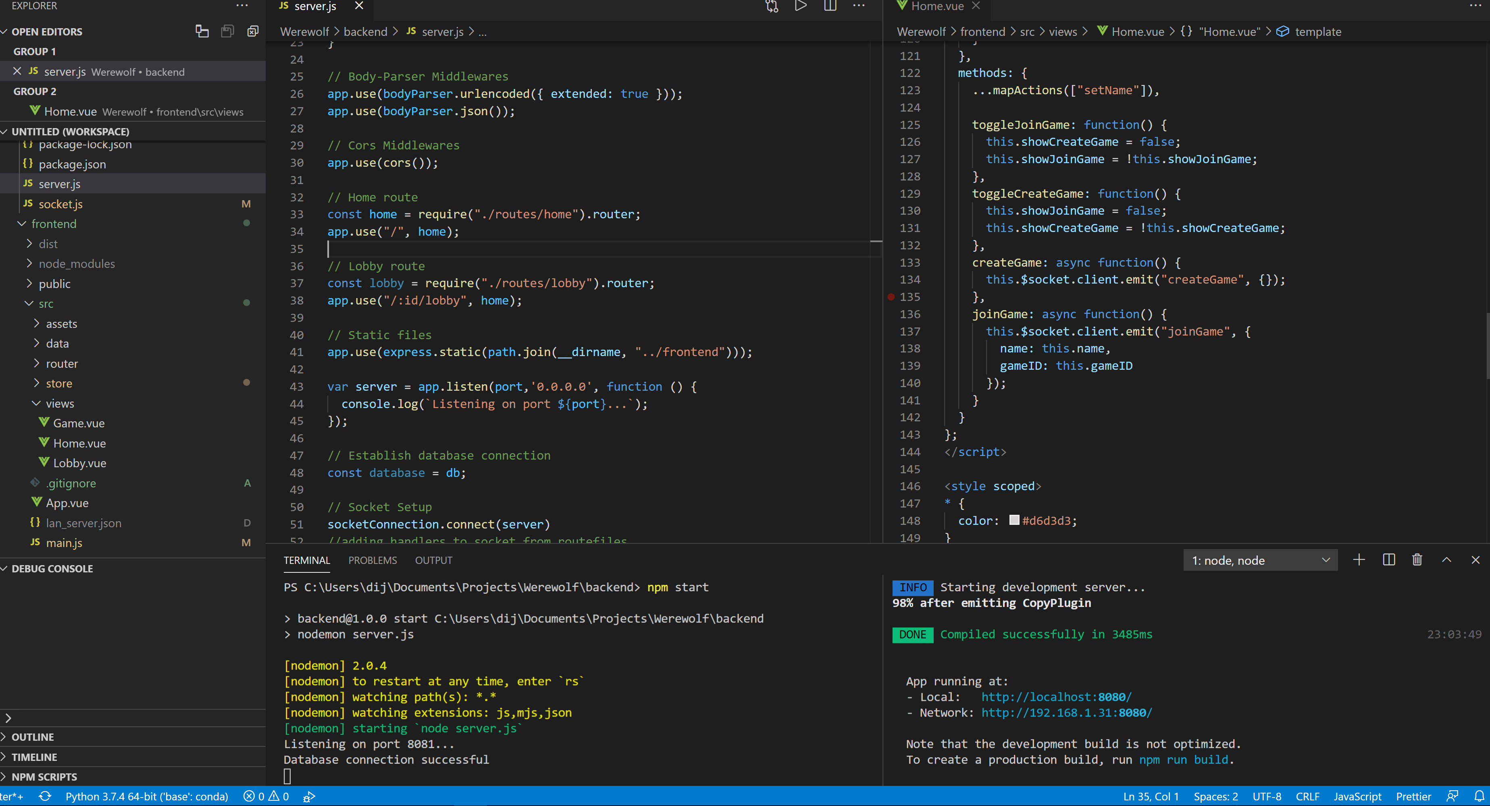
Task: Open network link http://192.168.1.31:8080/
Action: point(1067,713)
